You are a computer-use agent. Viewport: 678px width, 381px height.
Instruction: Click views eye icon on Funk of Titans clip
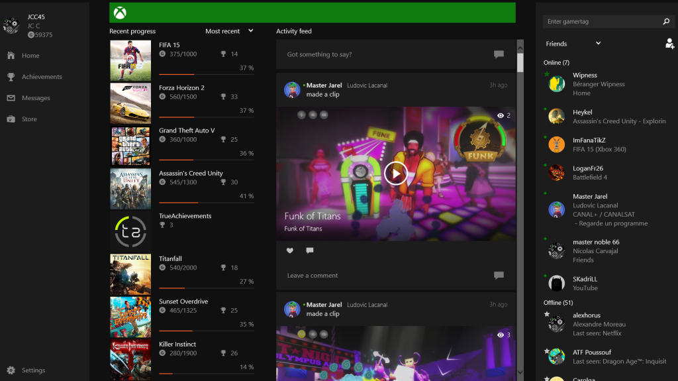(x=501, y=115)
